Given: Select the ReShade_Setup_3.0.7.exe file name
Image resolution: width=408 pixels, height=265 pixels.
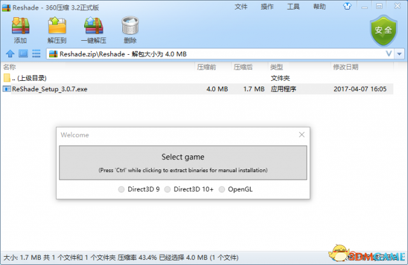Looking at the screenshot, I should pyautogui.click(x=50, y=89).
